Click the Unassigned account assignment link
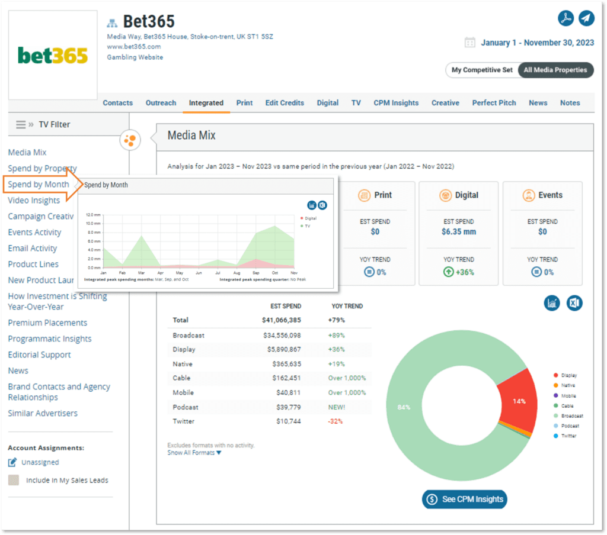The image size is (607, 535). point(40,462)
